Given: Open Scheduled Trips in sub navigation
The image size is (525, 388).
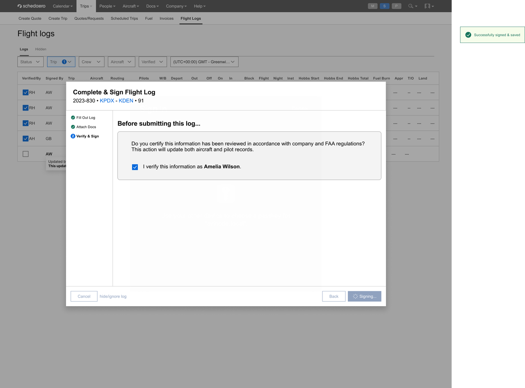Looking at the screenshot, I should [124, 18].
